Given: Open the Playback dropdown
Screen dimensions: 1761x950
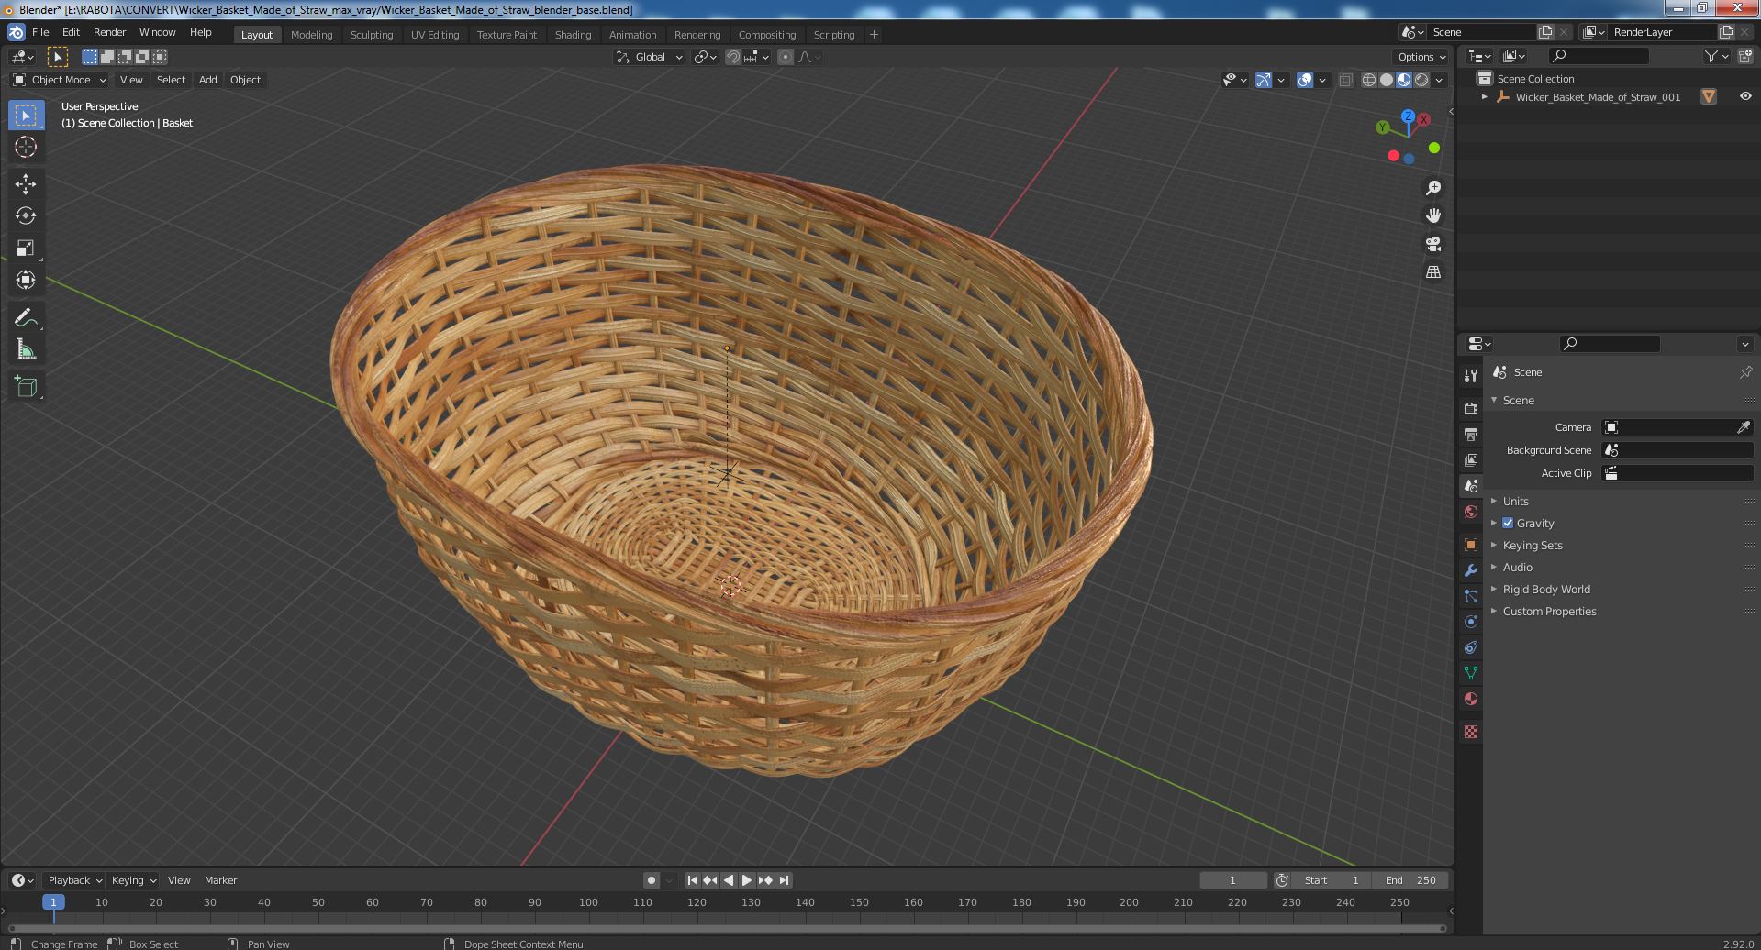Looking at the screenshot, I should [73, 880].
